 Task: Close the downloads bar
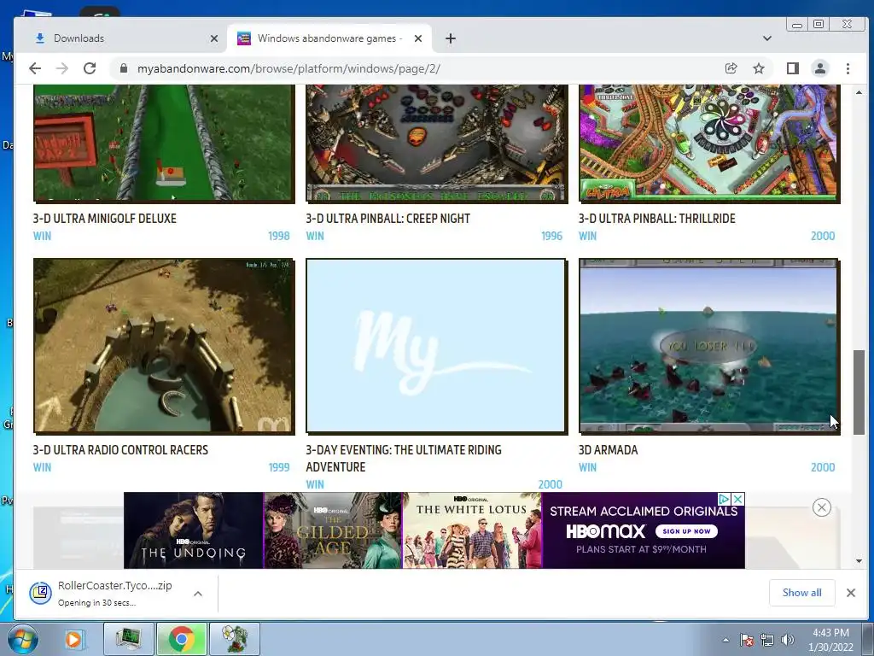851,593
